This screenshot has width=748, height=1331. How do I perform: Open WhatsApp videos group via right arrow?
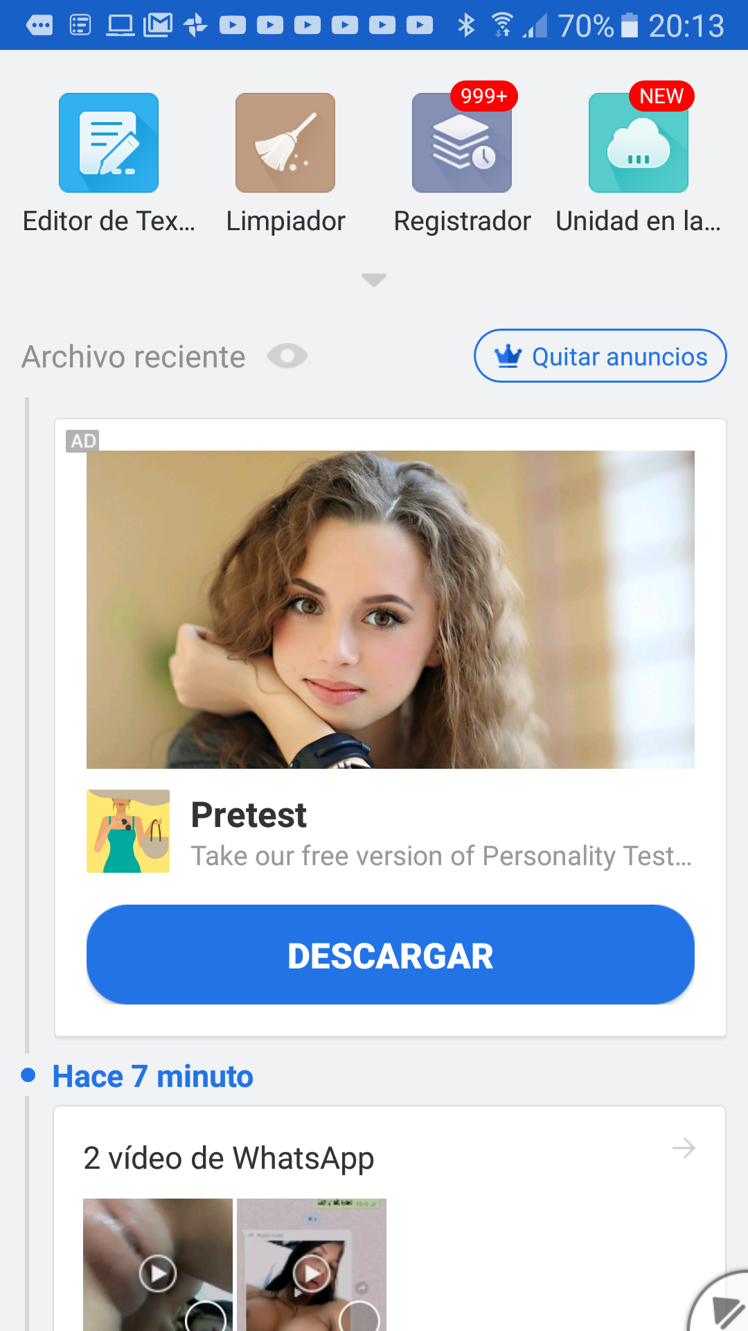pos(684,1148)
